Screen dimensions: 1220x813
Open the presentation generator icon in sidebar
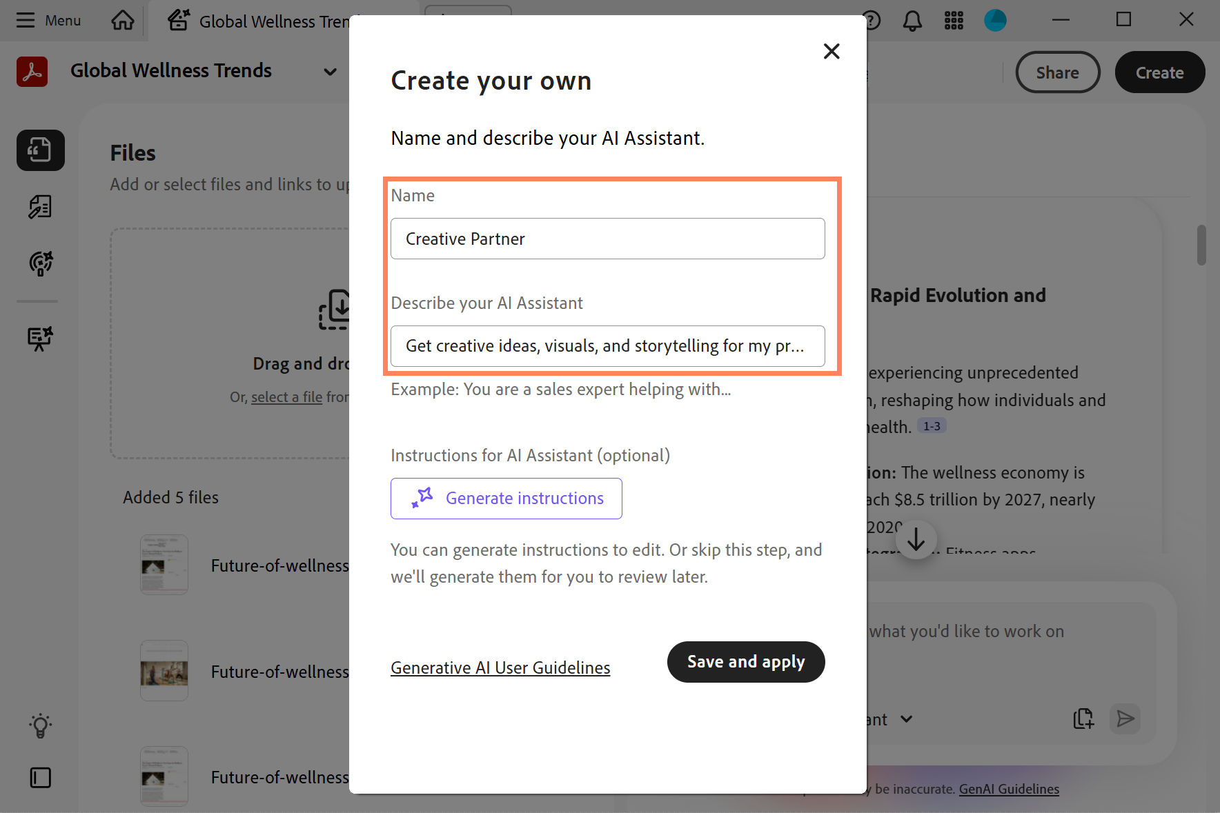coord(39,338)
